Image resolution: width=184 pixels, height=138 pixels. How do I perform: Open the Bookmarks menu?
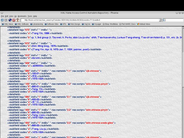(22, 16)
